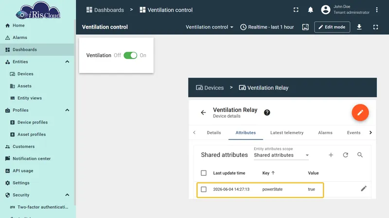
Task: Edit the powerState attribute pencil
Action: (363, 189)
